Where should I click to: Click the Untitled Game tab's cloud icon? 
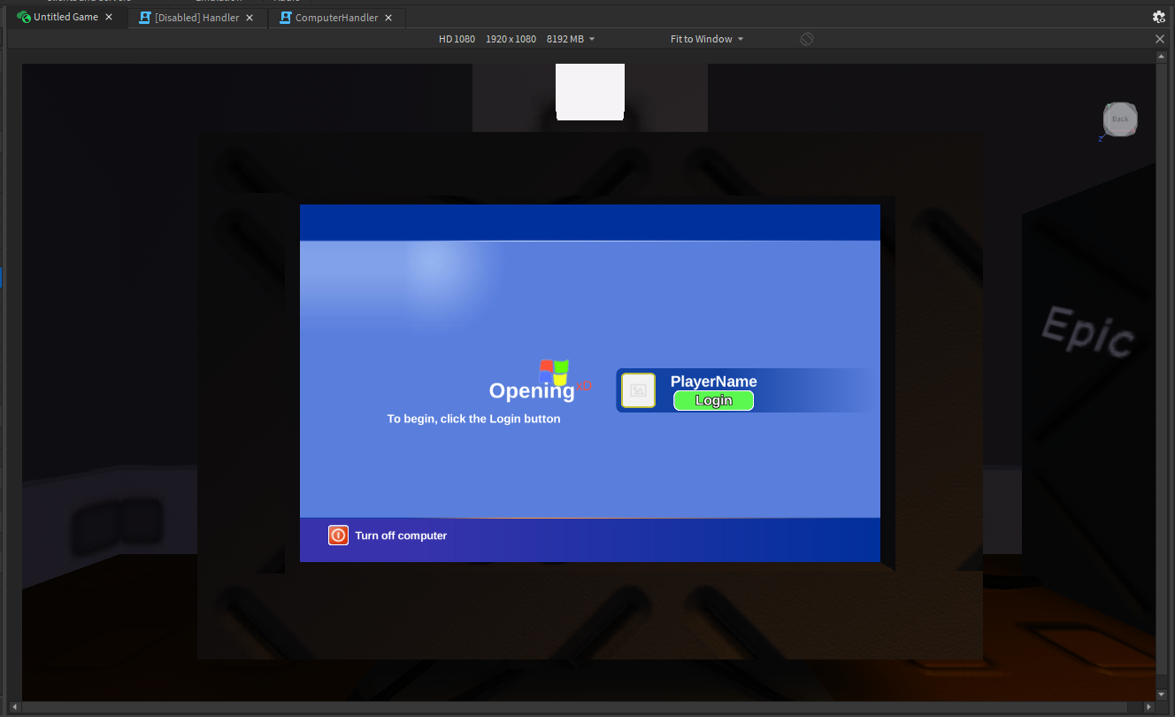pos(24,17)
